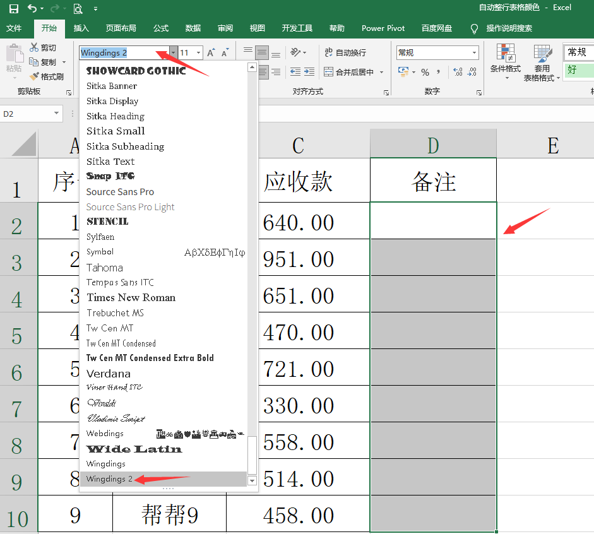Image resolution: width=594 pixels, height=534 pixels.
Task: Open the Name Box dropdown arrow
Action: pos(56,113)
